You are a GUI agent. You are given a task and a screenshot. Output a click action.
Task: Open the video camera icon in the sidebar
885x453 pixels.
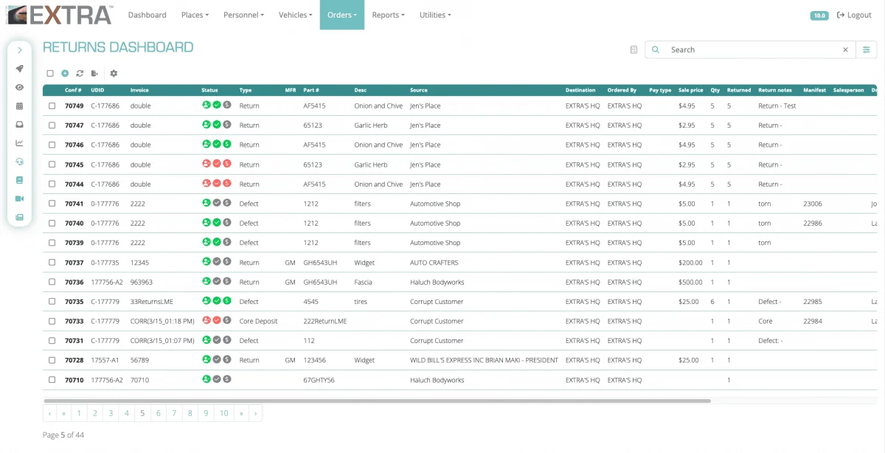[x=20, y=198]
